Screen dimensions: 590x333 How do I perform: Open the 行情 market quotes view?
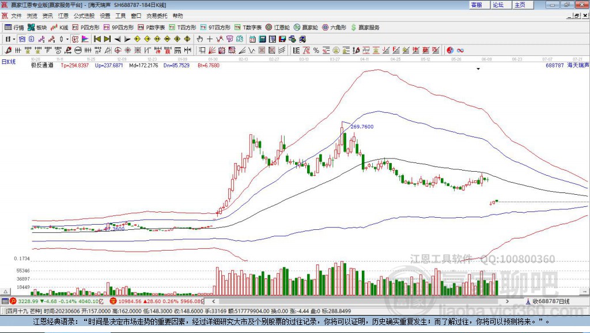(14, 28)
